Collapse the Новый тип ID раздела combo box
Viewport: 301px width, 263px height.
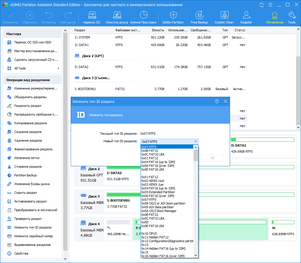196,141
